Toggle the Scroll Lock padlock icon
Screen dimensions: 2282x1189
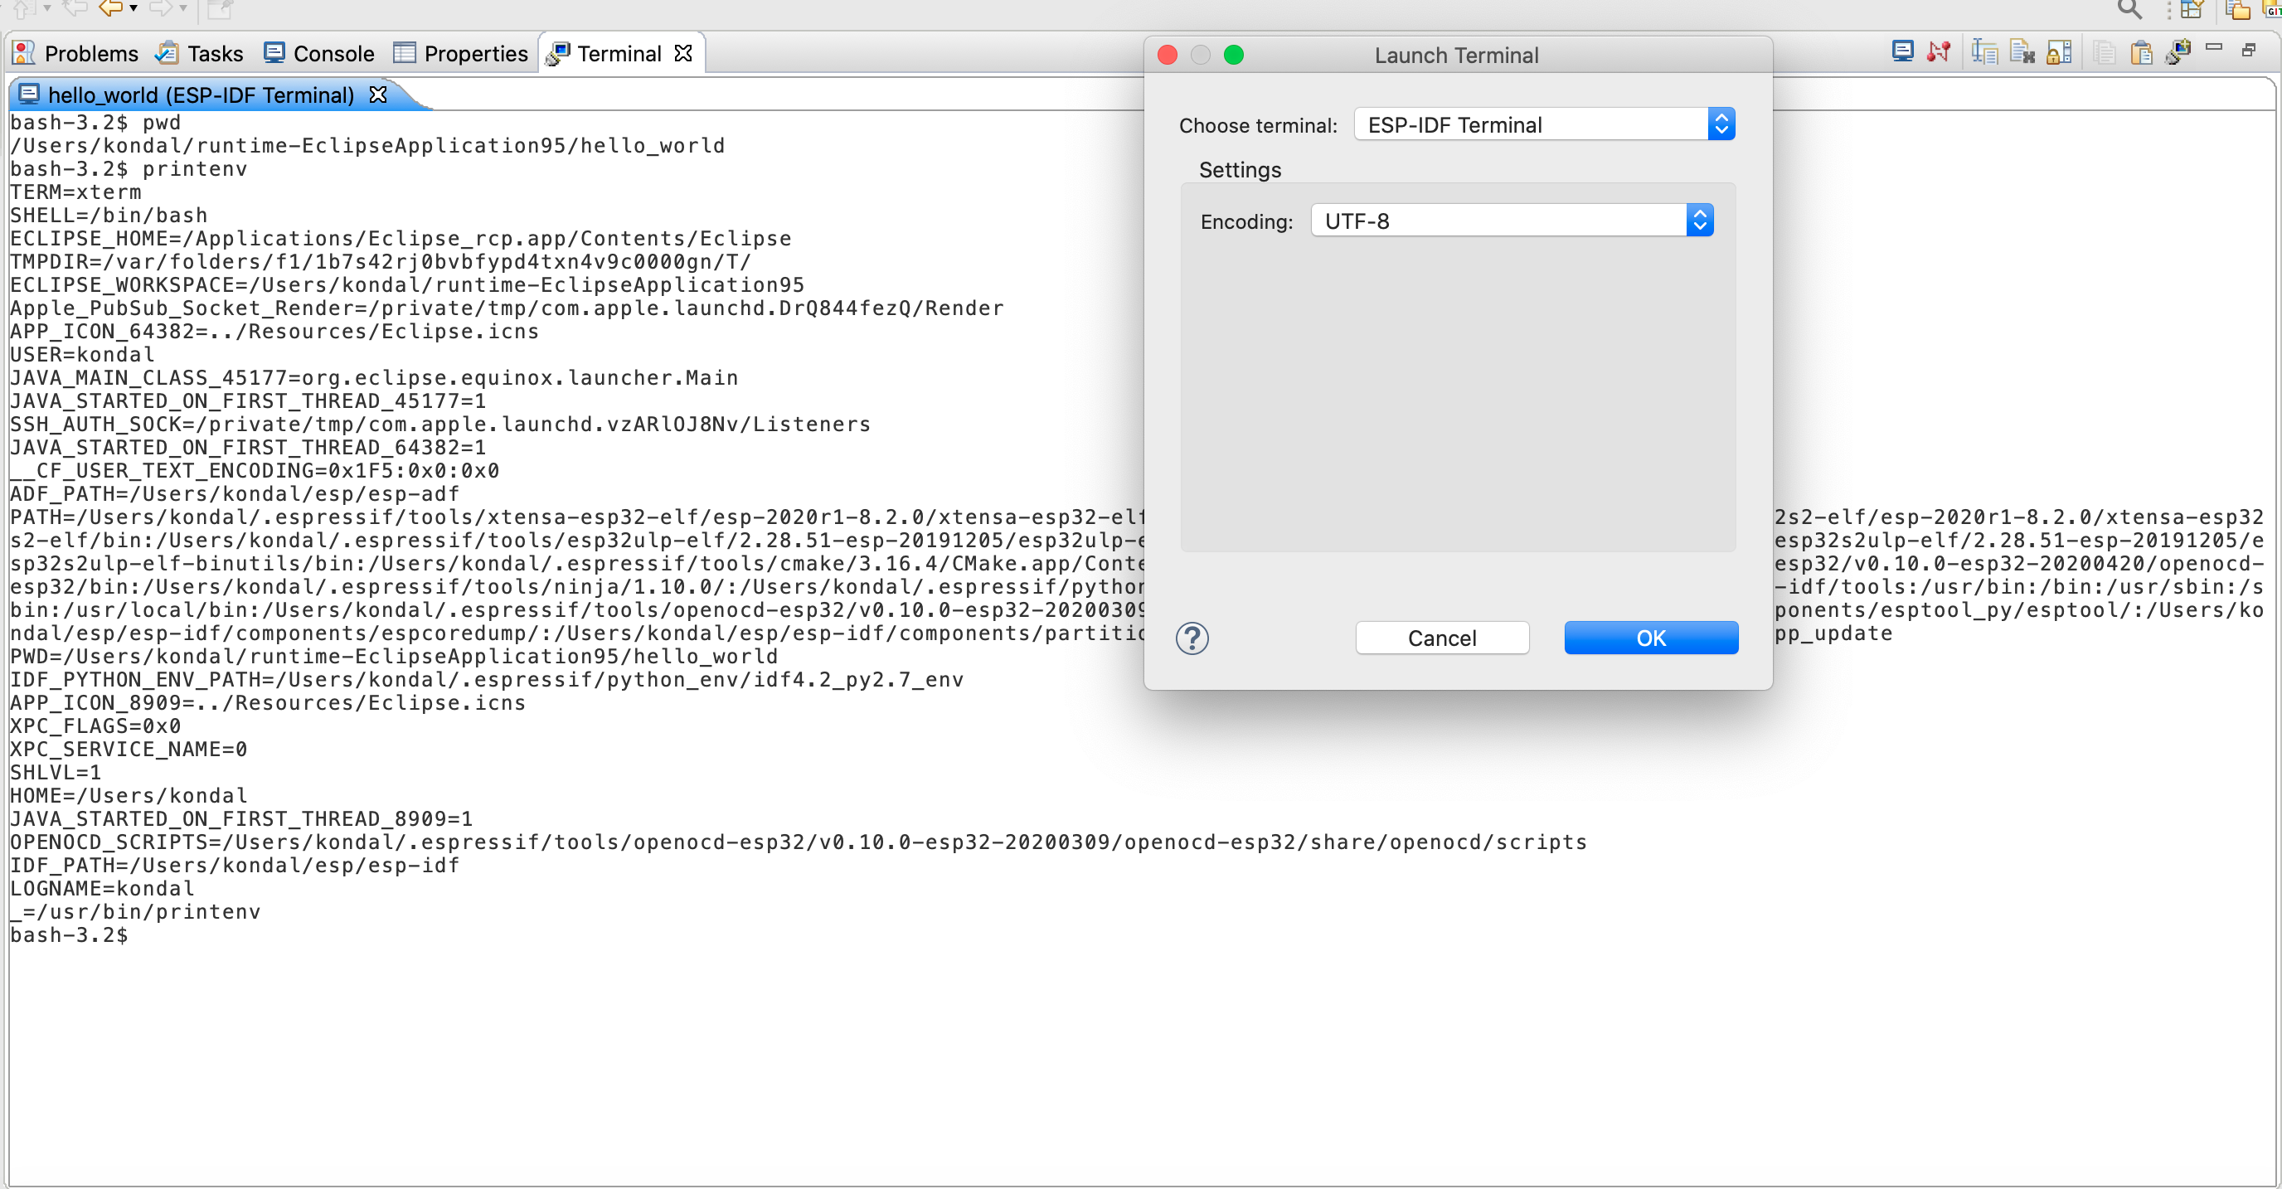(x=2059, y=52)
